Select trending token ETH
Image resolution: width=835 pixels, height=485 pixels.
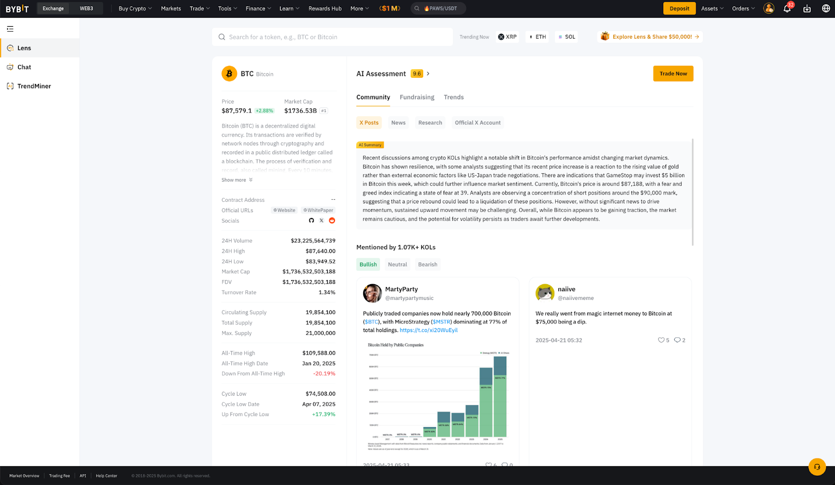[x=538, y=37]
